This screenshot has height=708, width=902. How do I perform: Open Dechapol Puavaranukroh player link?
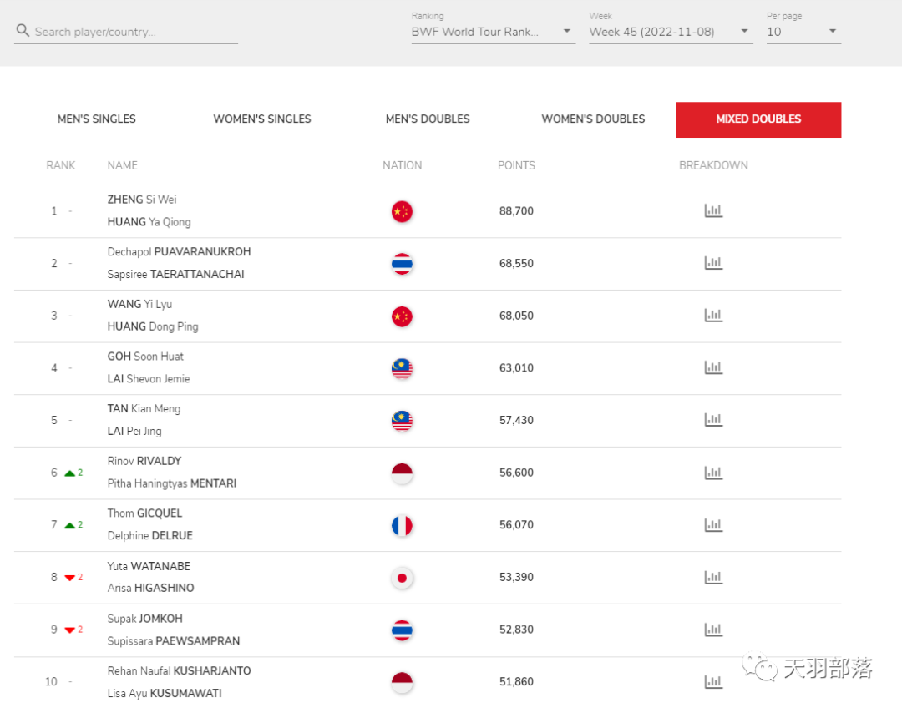(x=179, y=252)
